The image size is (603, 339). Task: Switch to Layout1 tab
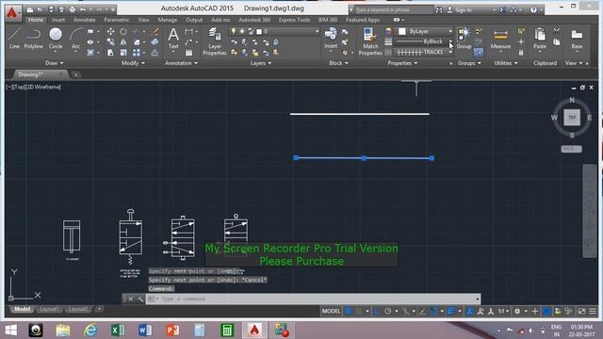click(x=49, y=309)
